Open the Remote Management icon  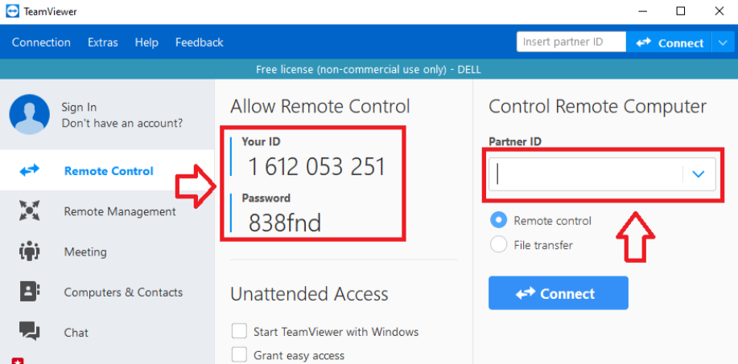[29, 211]
